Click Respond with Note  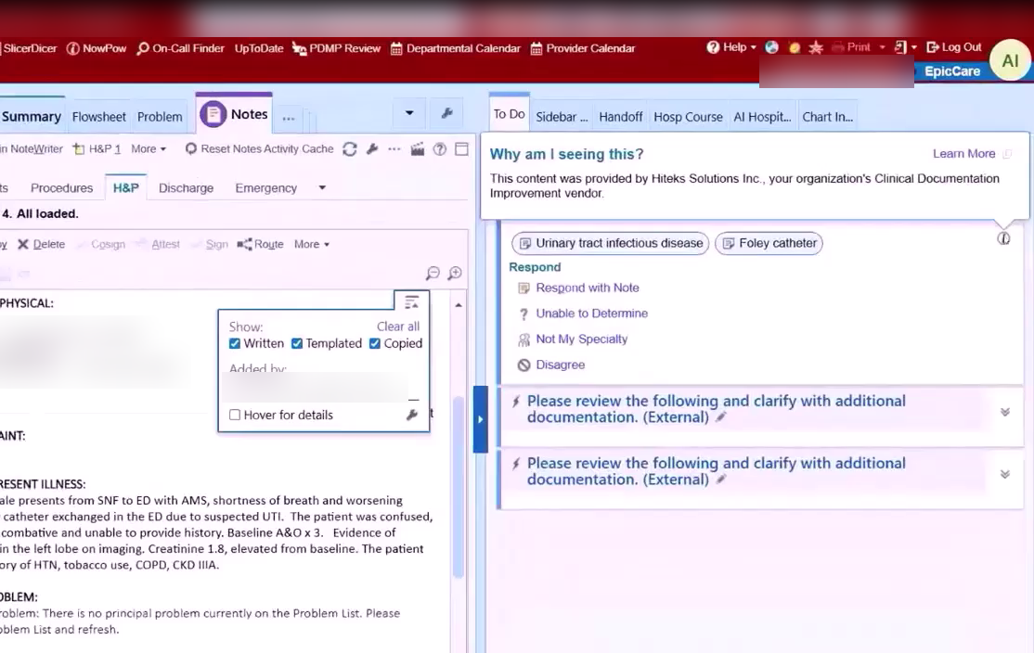(x=587, y=288)
